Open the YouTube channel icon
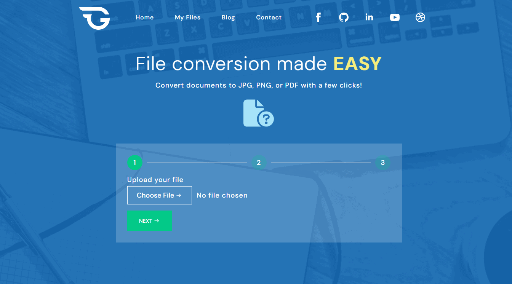Viewport: 512px width, 284px height. [395, 17]
